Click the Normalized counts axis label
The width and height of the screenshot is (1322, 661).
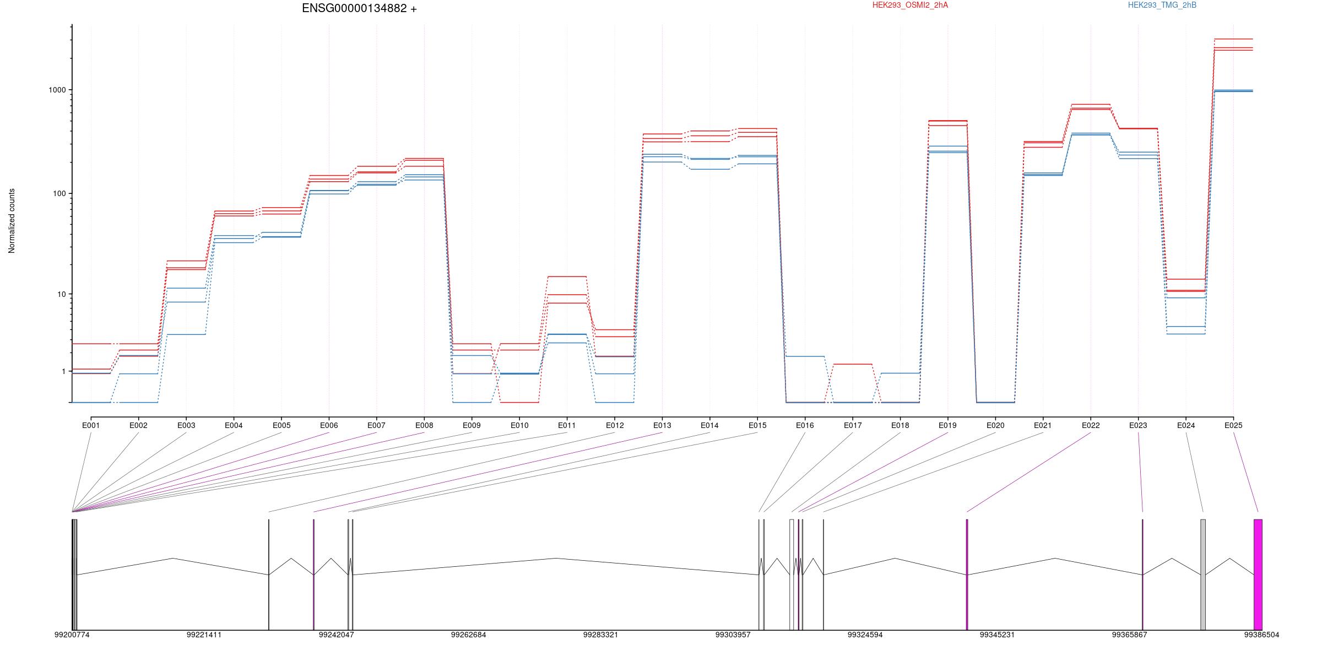click(12, 221)
